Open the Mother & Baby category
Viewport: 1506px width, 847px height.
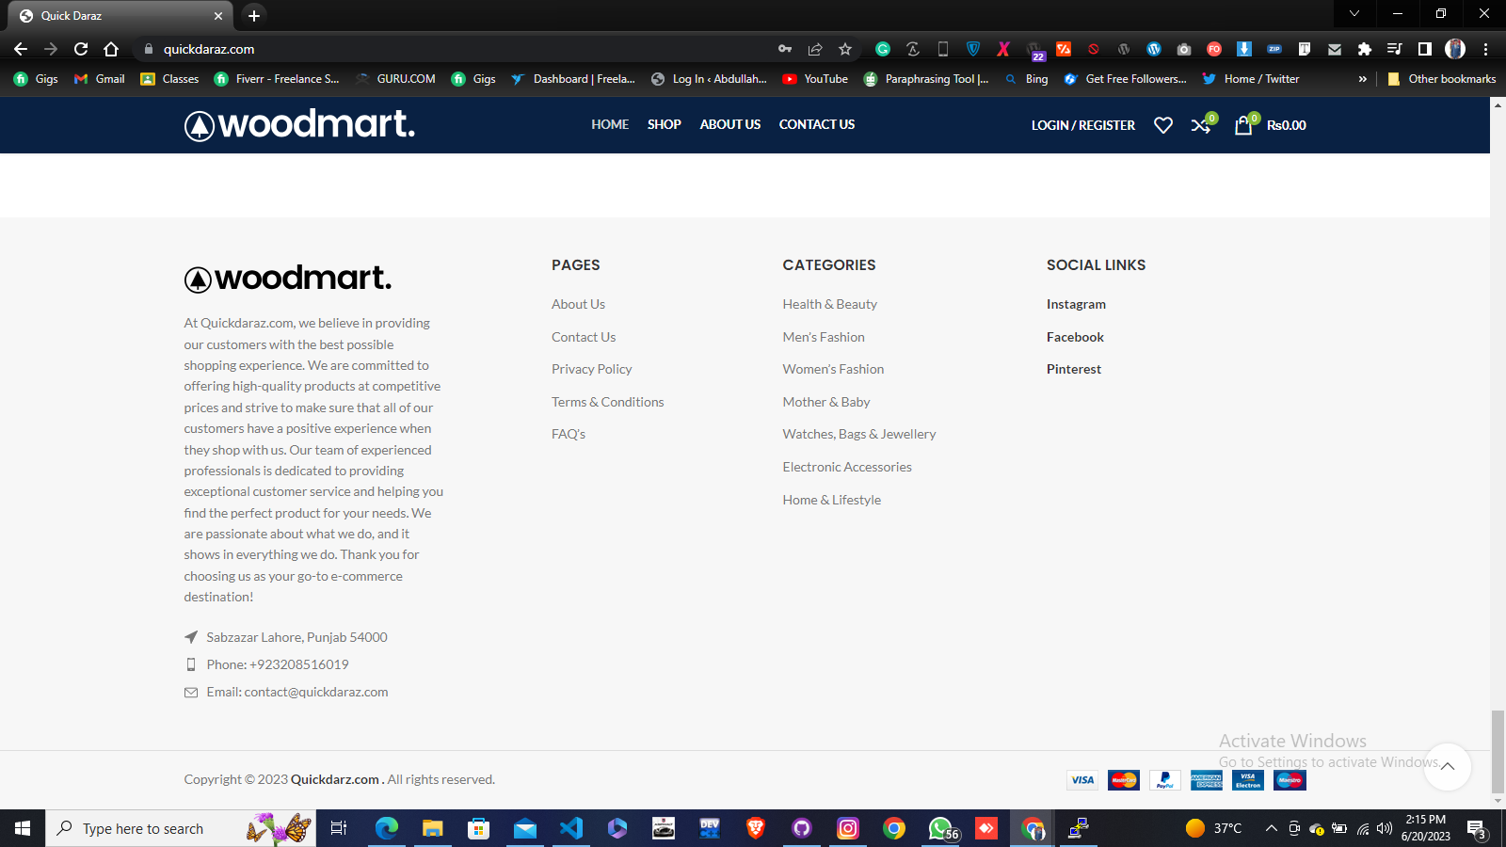coord(826,402)
